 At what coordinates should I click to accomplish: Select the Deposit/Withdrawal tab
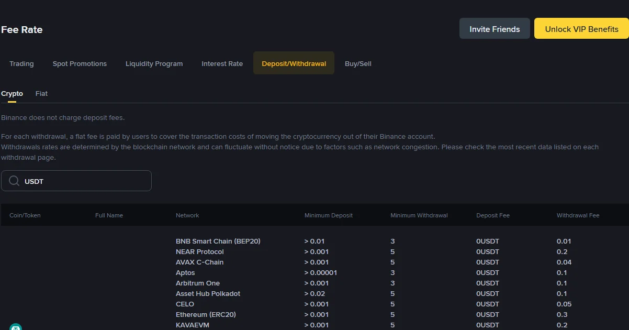click(294, 63)
